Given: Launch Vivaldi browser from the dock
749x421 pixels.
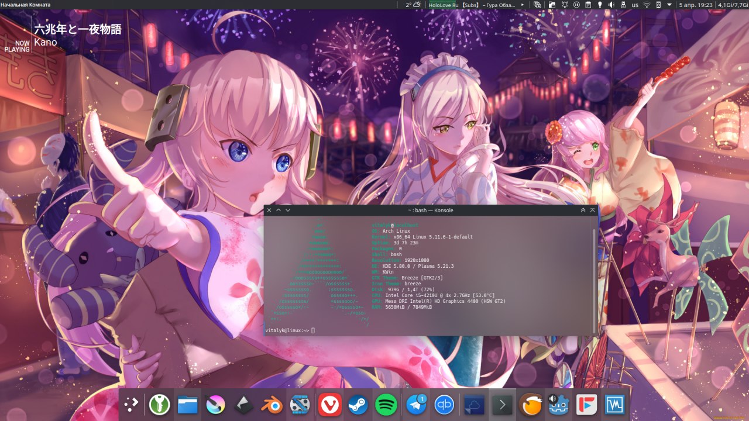Looking at the screenshot, I should coord(330,405).
